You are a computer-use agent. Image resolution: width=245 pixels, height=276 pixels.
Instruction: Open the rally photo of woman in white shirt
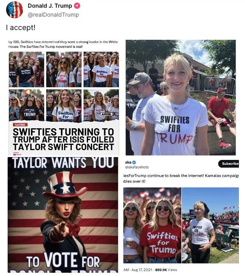coord(211,225)
